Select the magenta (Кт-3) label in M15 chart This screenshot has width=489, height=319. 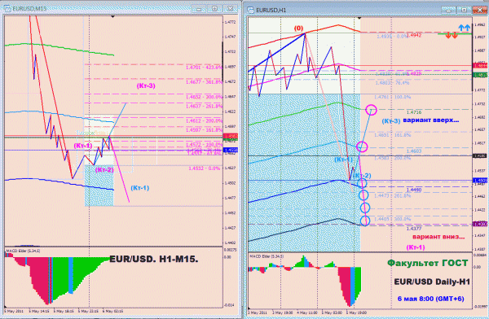[146, 85]
